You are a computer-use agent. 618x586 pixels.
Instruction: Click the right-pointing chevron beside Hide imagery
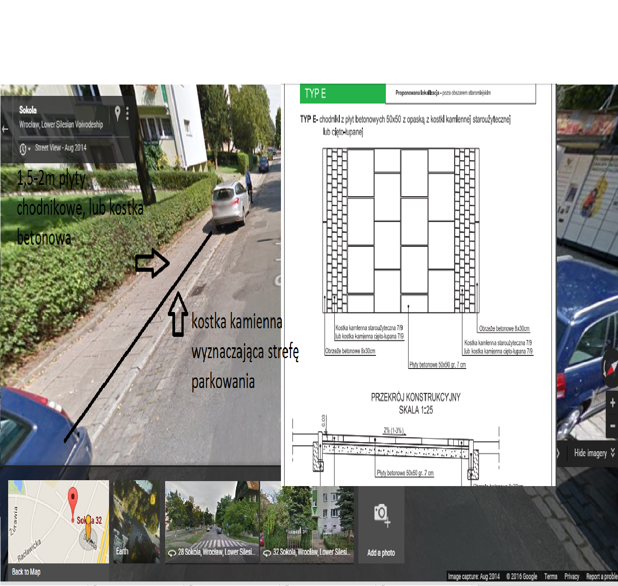click(x=558, y=453)
